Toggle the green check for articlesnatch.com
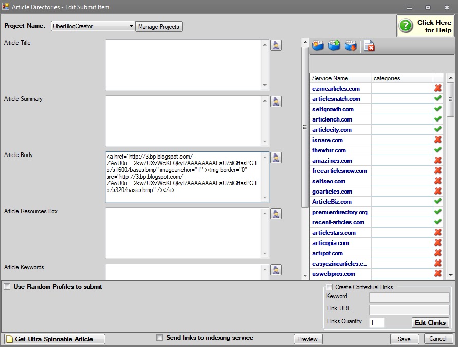Viewport: 458px width, 347px height. [438, 98]
